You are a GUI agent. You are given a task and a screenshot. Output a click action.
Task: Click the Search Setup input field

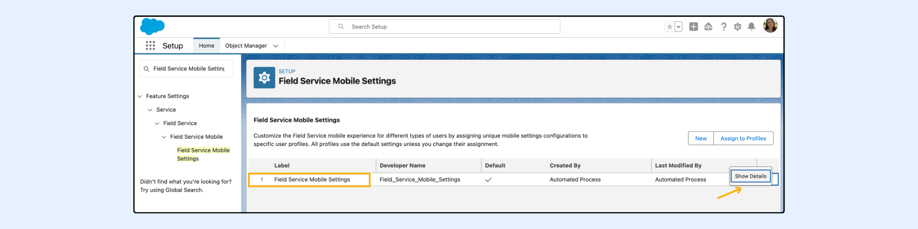[445, 27]
